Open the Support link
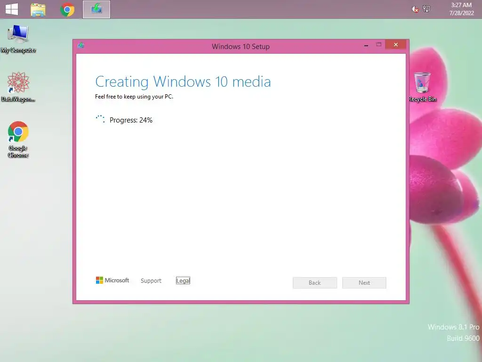Viewport: 482px width, 362px height. [151, 281]
